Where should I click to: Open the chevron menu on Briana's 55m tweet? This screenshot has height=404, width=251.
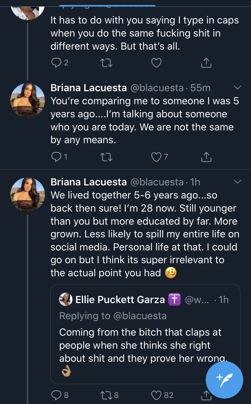pos(237,88)
